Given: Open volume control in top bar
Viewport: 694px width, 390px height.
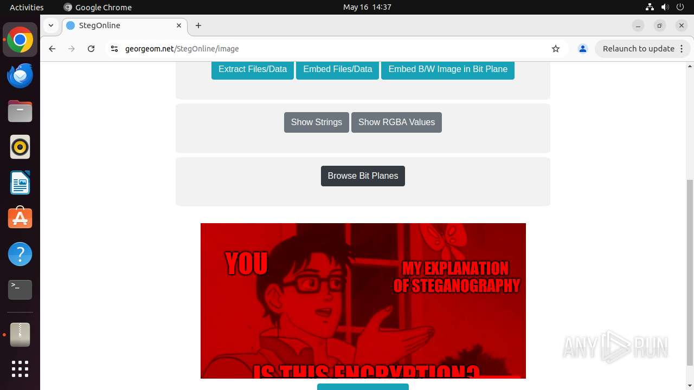Looking at the screenshot, I should click(x=665, y=7).
